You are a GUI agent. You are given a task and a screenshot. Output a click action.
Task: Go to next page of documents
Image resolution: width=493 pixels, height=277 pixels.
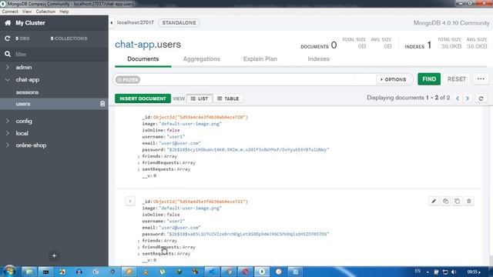pyautogui.click(x=468, y=98)
